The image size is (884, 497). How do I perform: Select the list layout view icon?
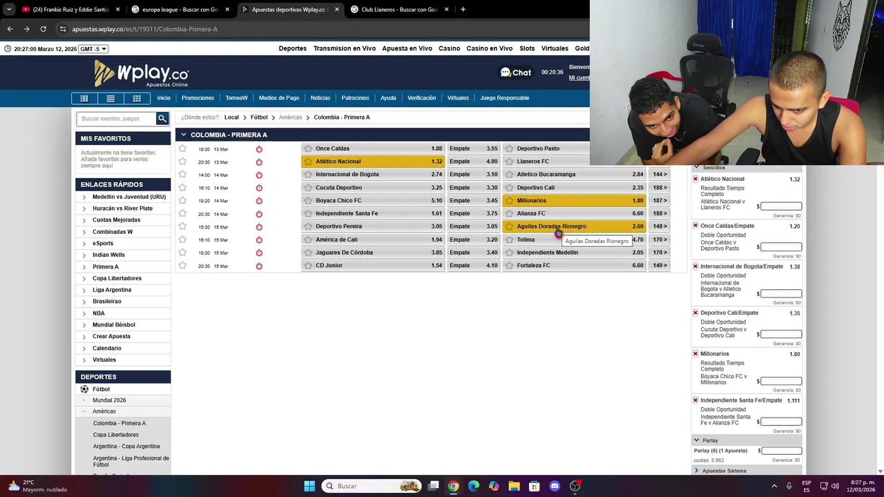point(110,98)
